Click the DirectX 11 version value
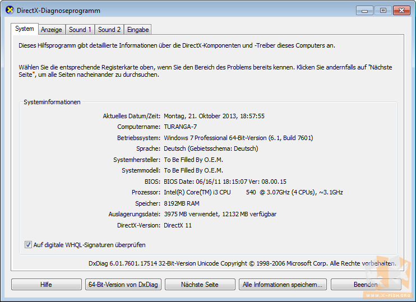 pyautogui.click(x=178, y=225)
